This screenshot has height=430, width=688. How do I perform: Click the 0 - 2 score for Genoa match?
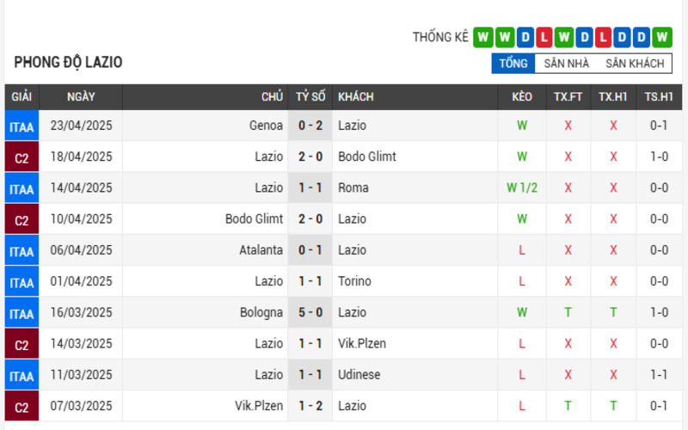(x=310, y=126)
